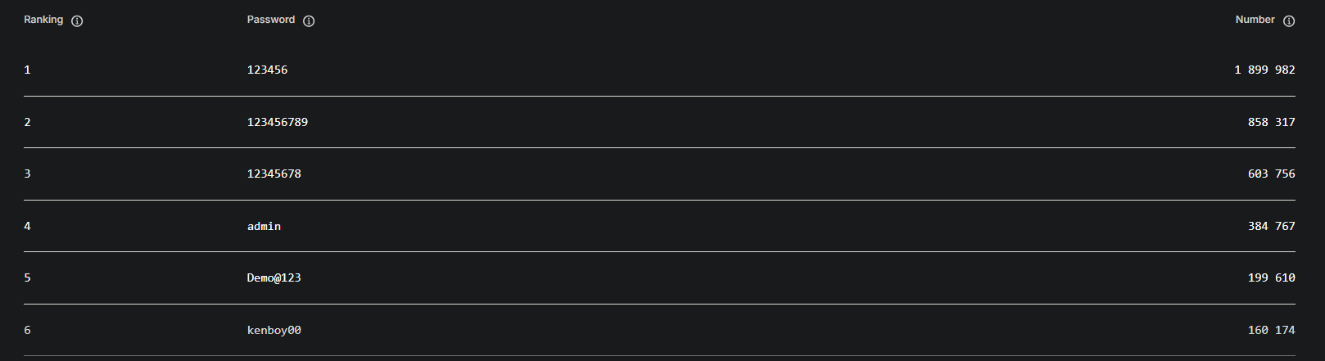Click the info icon beside Password header

pyautogui.click(x=309, y=21)
